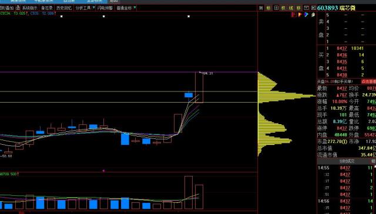Click the window panel icon near stock code

tap(306, 8)
